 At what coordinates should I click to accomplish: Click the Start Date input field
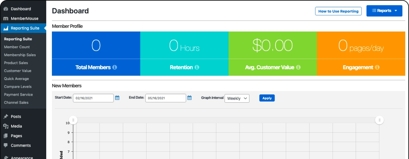pyautogui.click(x=93, y=98)
